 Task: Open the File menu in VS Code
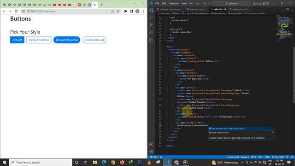[157, 3]
